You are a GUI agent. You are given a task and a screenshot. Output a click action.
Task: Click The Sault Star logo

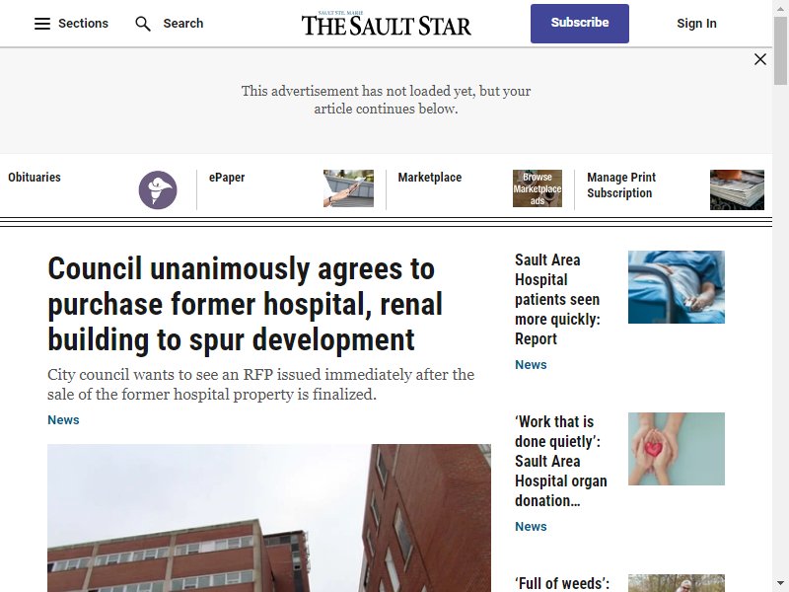tap(387, 24)
